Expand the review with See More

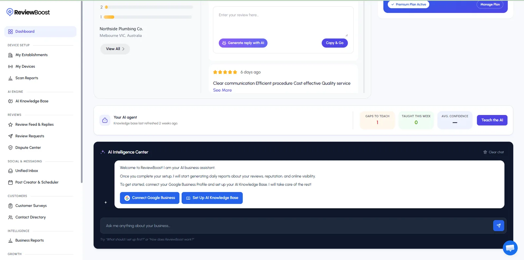(x=222, y=90)
